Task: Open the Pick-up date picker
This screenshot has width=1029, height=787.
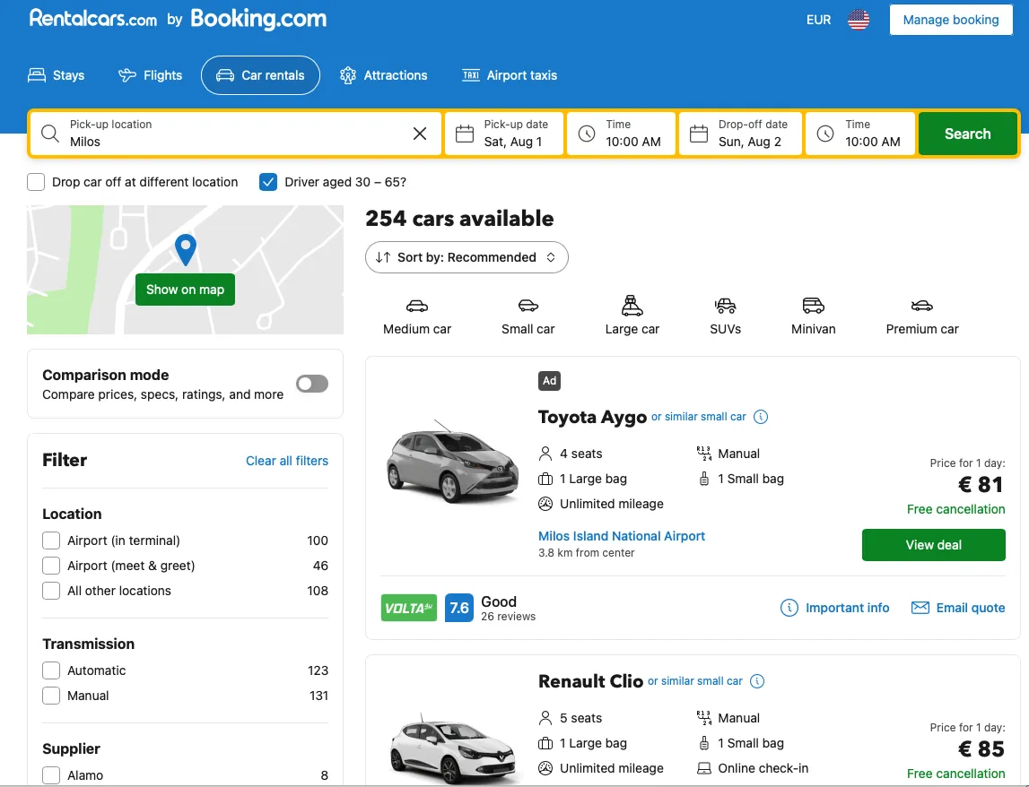Action: (504, 134)
